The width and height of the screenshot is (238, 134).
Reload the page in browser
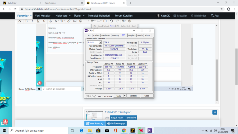15,9
